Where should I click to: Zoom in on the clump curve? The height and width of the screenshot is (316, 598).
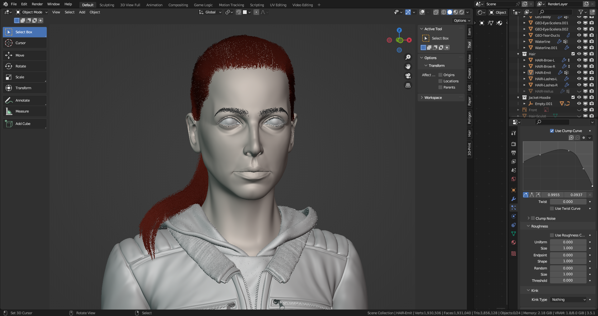571,138
